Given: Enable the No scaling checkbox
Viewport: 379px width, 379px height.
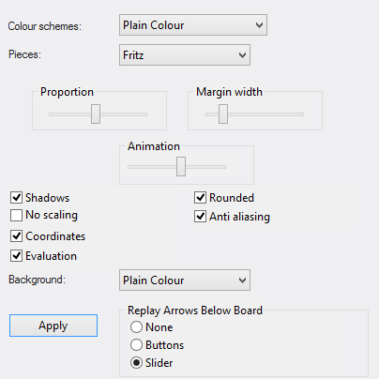Looking at the screenshot, I should 16,215.
